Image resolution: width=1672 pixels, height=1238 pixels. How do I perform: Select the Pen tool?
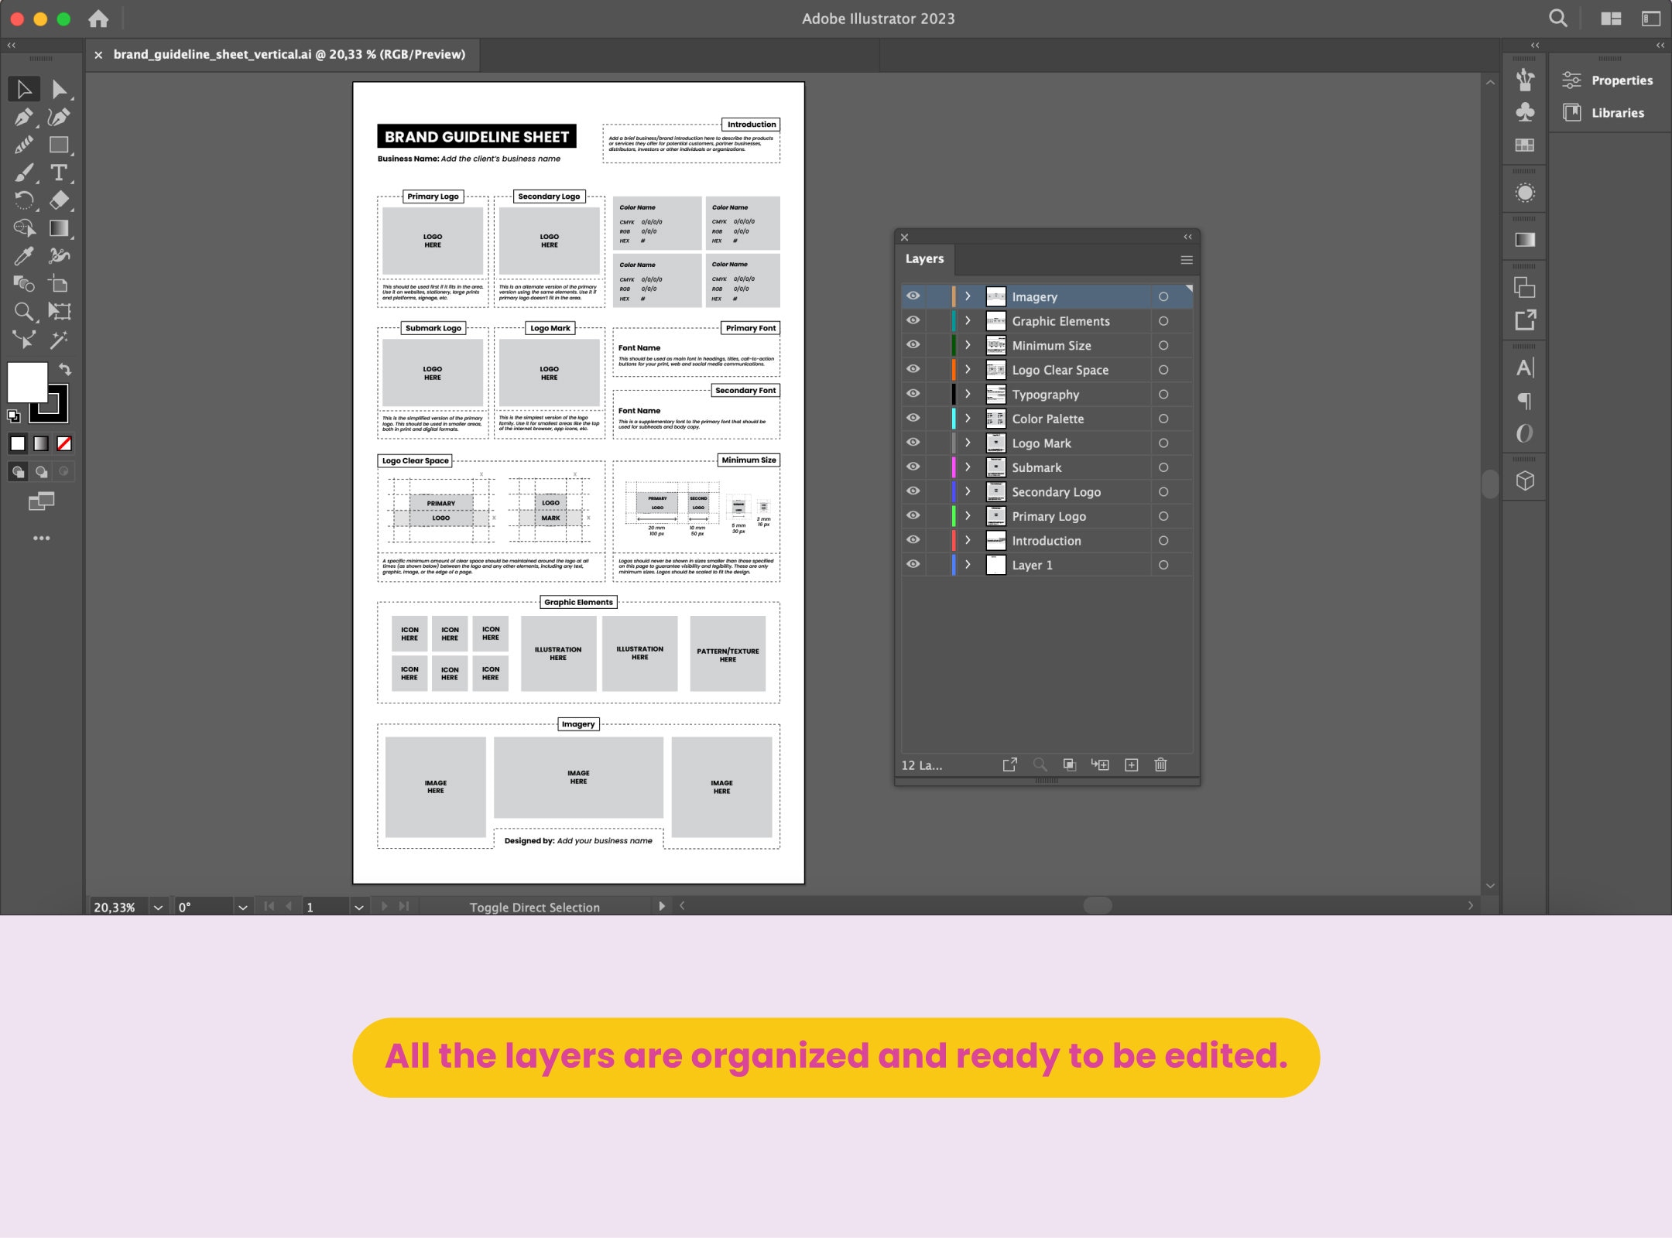23,118
